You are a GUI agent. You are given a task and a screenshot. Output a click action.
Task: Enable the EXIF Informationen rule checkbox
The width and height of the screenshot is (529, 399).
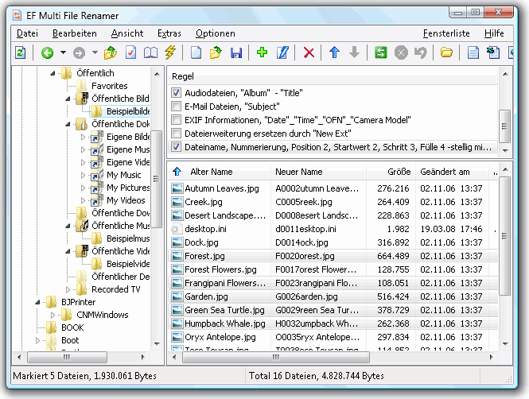[177, 120]
